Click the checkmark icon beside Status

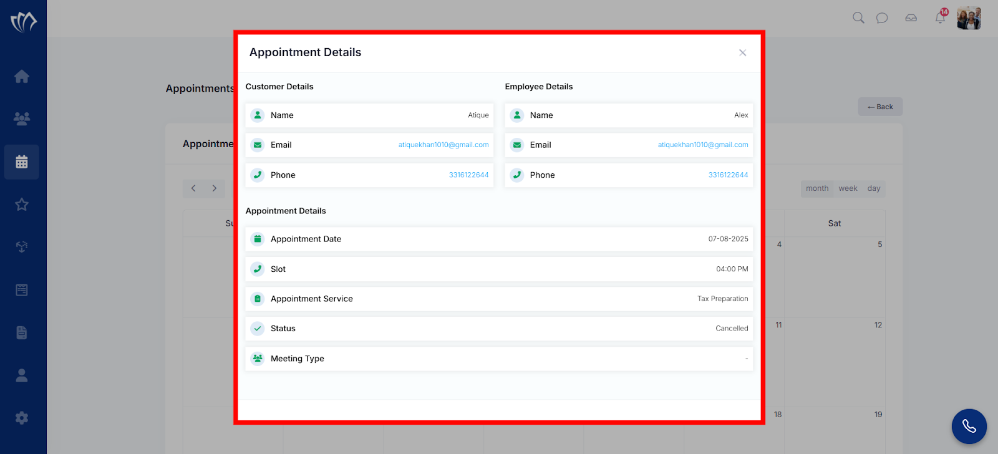click(x=258, y=329)
